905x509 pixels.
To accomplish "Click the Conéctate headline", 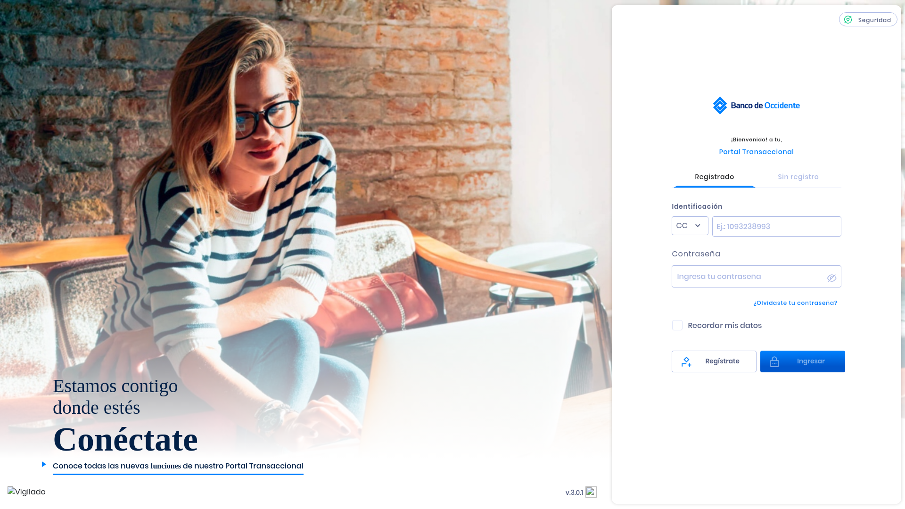I will pyautogui.click(x=125, y=439).
